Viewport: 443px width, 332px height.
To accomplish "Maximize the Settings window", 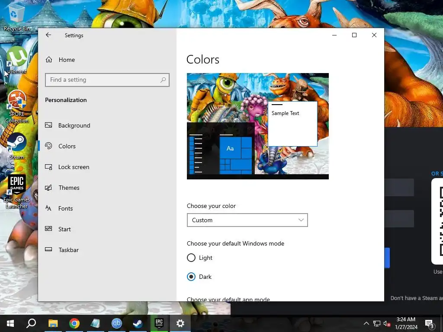I will pyautogui.click(x=354, y=35).
